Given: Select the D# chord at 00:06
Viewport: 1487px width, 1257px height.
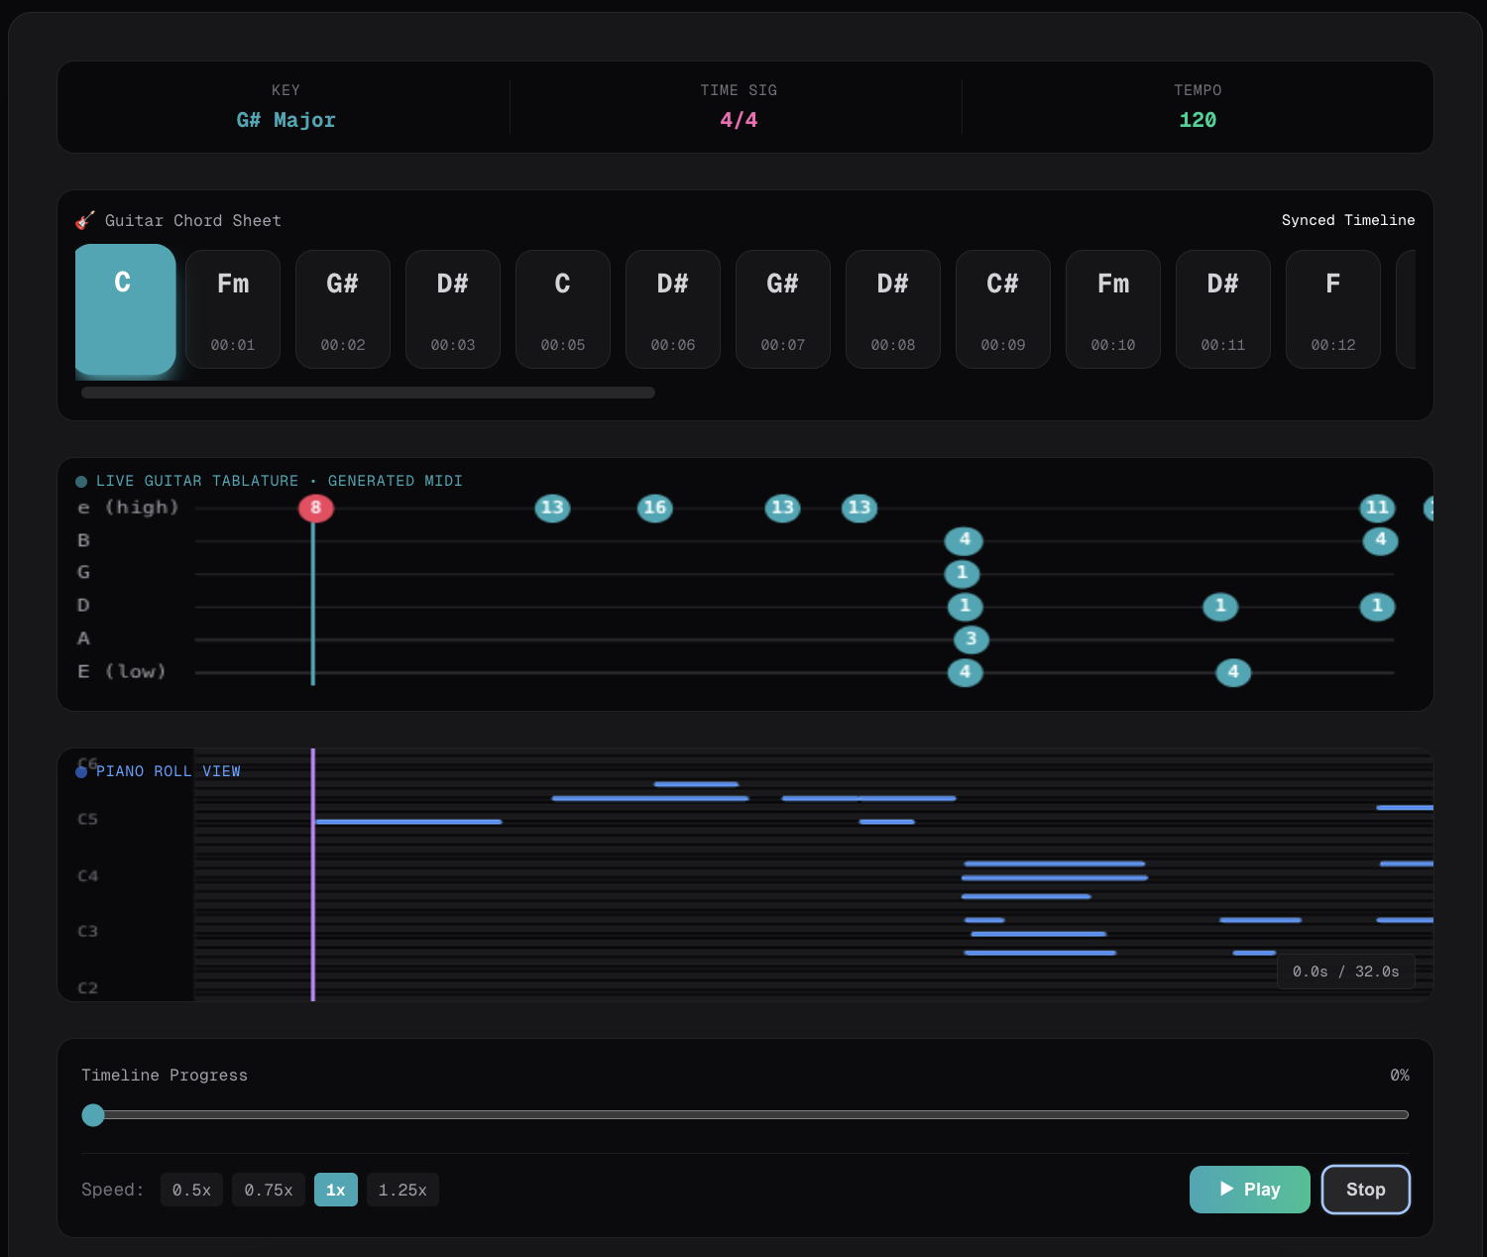Looking at the screenshot, I should point(673,309).
